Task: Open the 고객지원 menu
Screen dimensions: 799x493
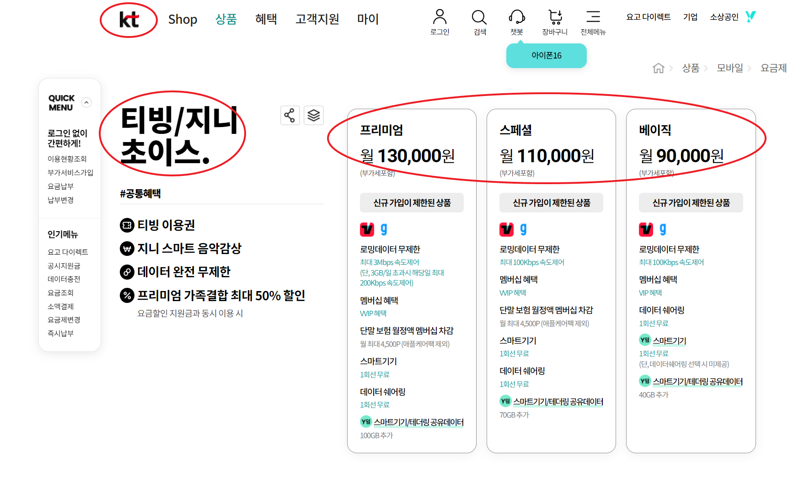Action: click(317, 19)
